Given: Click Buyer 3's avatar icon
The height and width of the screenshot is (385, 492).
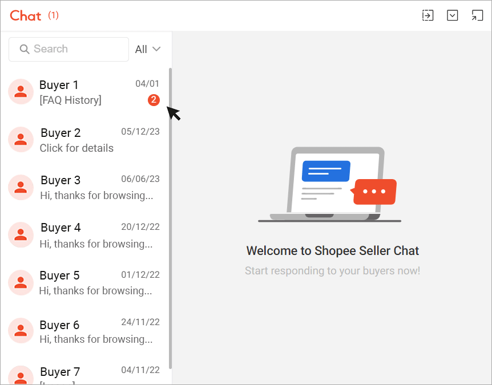Looking at the screenshot, I should (x=21, y=187).
